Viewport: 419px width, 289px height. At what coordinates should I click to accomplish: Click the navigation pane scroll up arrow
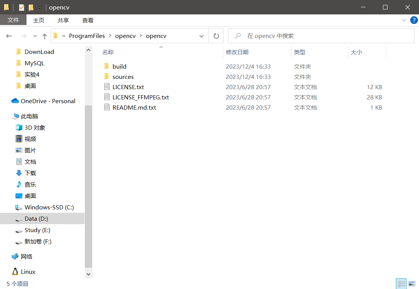tap(88, 50)
